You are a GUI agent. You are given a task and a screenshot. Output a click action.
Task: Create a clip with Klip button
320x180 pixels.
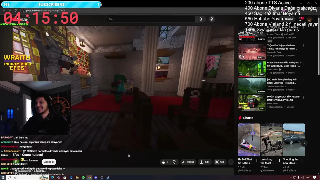click(x=220, y=162)
